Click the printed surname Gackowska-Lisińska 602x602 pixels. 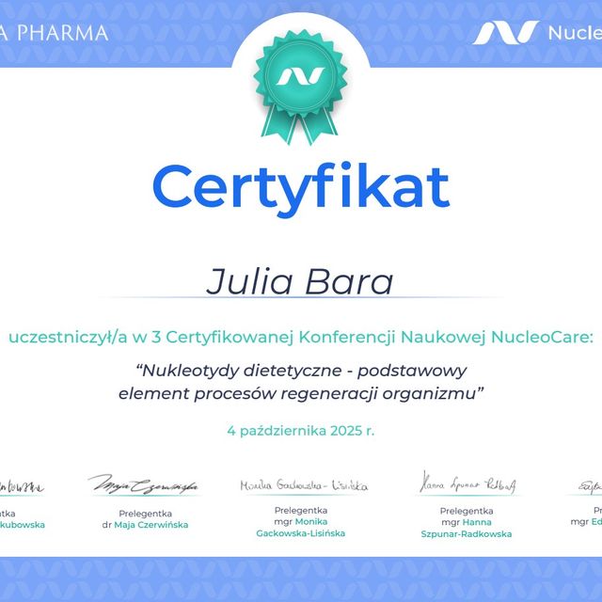pos(301,533)
